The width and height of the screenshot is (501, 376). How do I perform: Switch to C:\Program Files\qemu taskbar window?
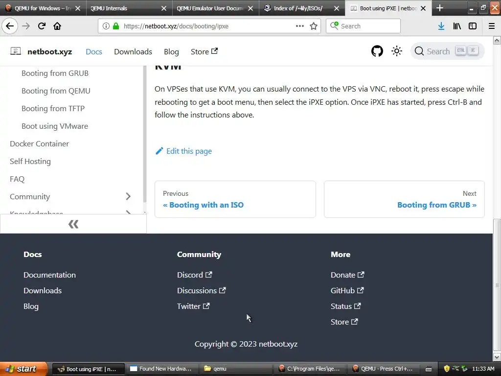[x=310, y=369]
